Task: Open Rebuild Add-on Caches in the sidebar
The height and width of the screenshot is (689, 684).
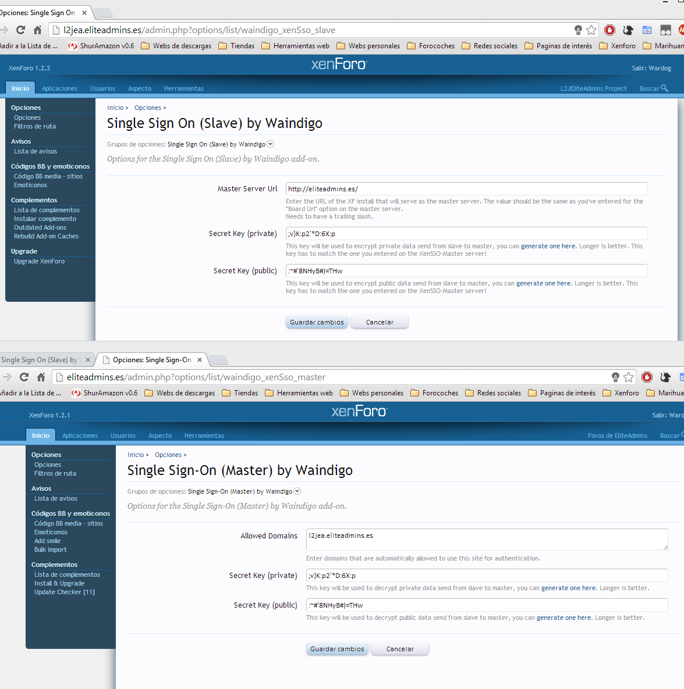Action: pos(46,236)
